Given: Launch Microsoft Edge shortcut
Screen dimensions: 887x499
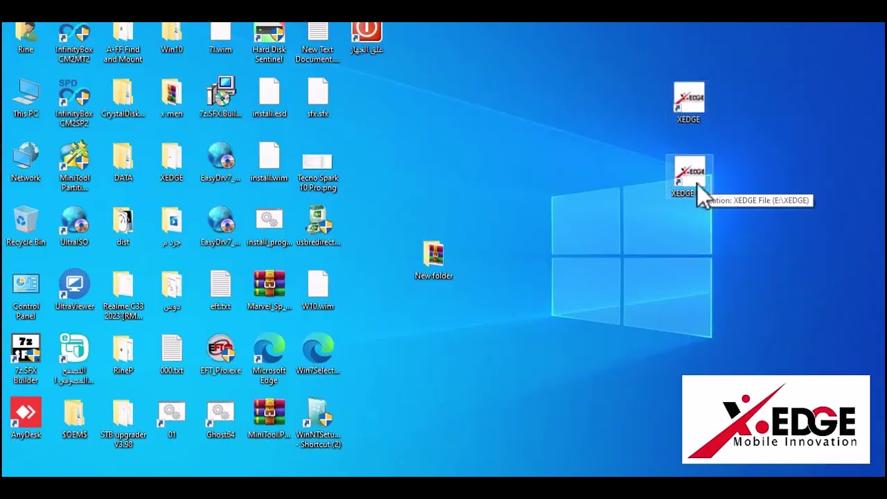Looking at the screenshot, I should 269,360.
